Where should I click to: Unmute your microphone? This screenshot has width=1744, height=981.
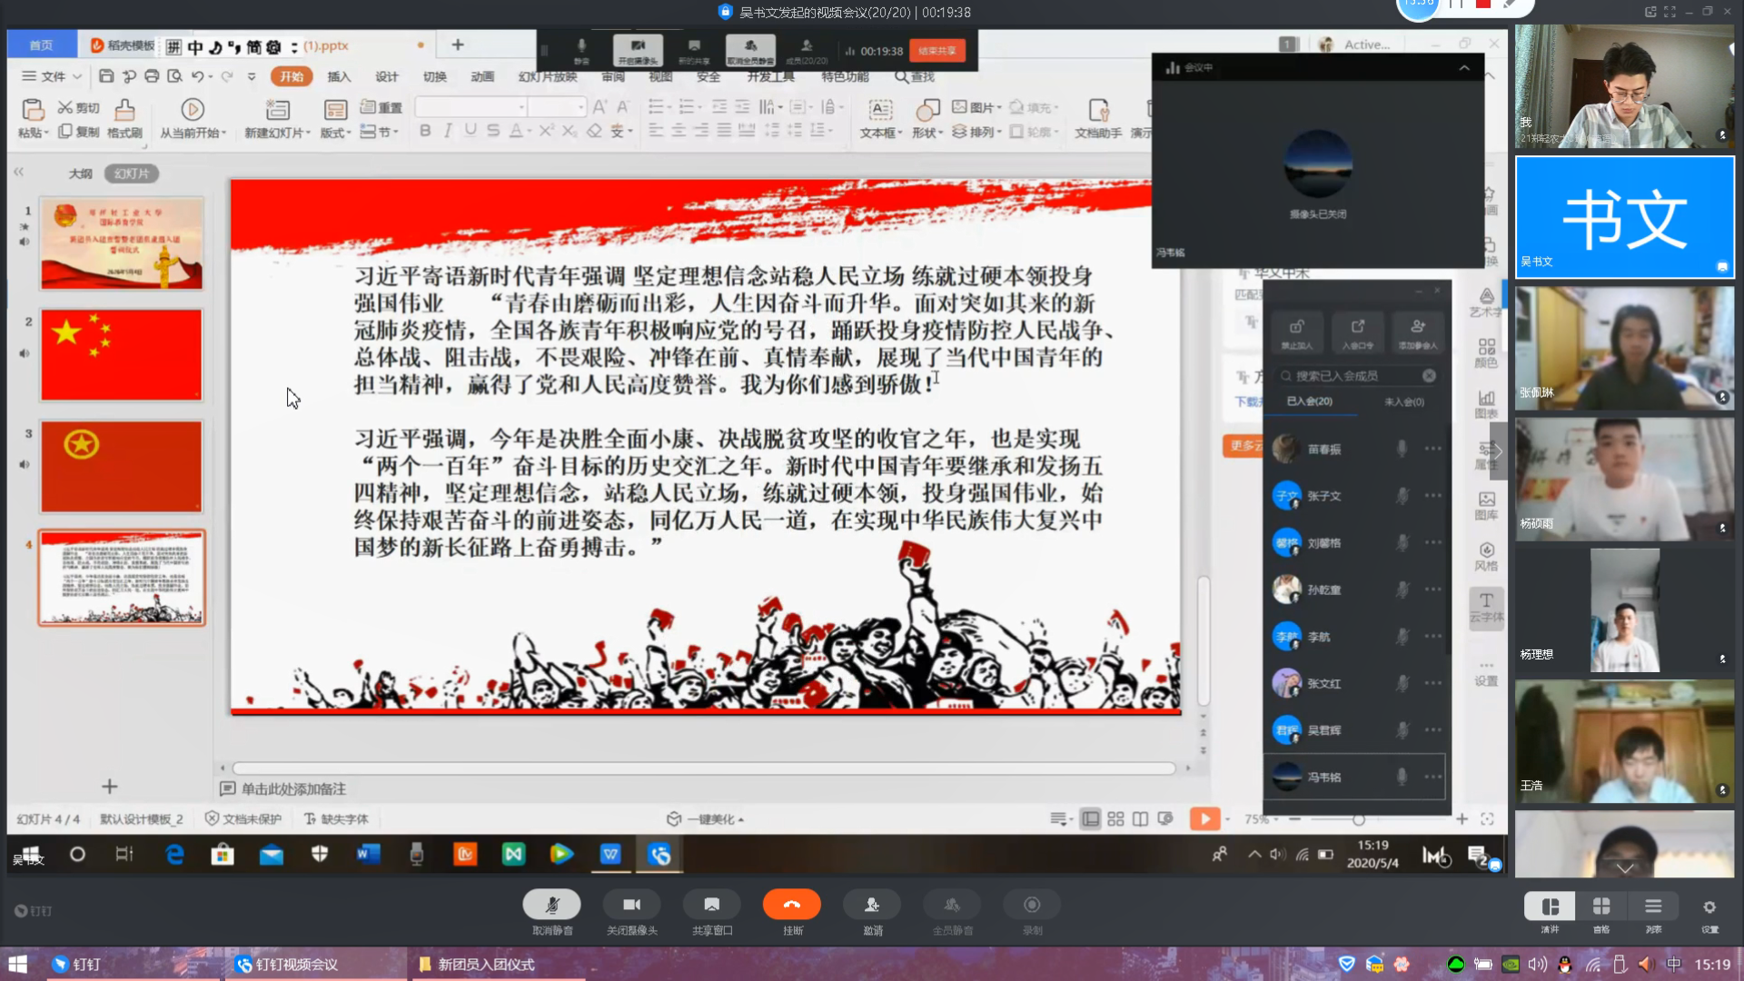click(x=551, y=905)
